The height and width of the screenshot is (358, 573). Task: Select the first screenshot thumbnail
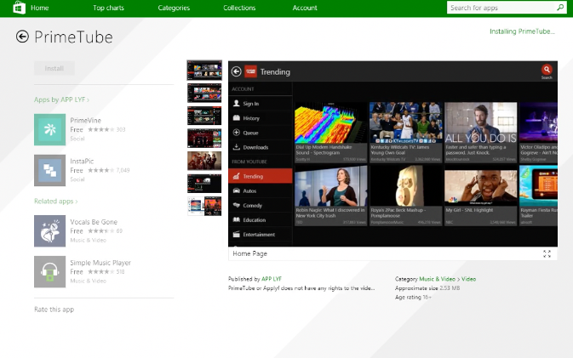[204, 70]
